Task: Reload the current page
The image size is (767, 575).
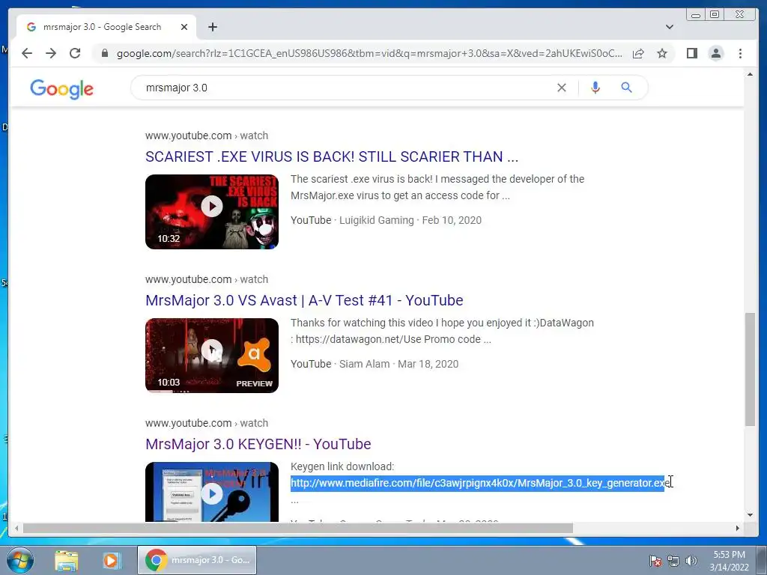Action: pyautogui.click(x=75, y=53)
